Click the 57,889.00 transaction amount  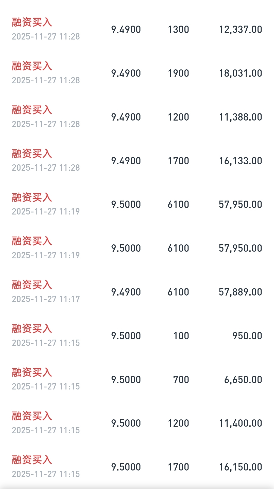pos(240,292)
